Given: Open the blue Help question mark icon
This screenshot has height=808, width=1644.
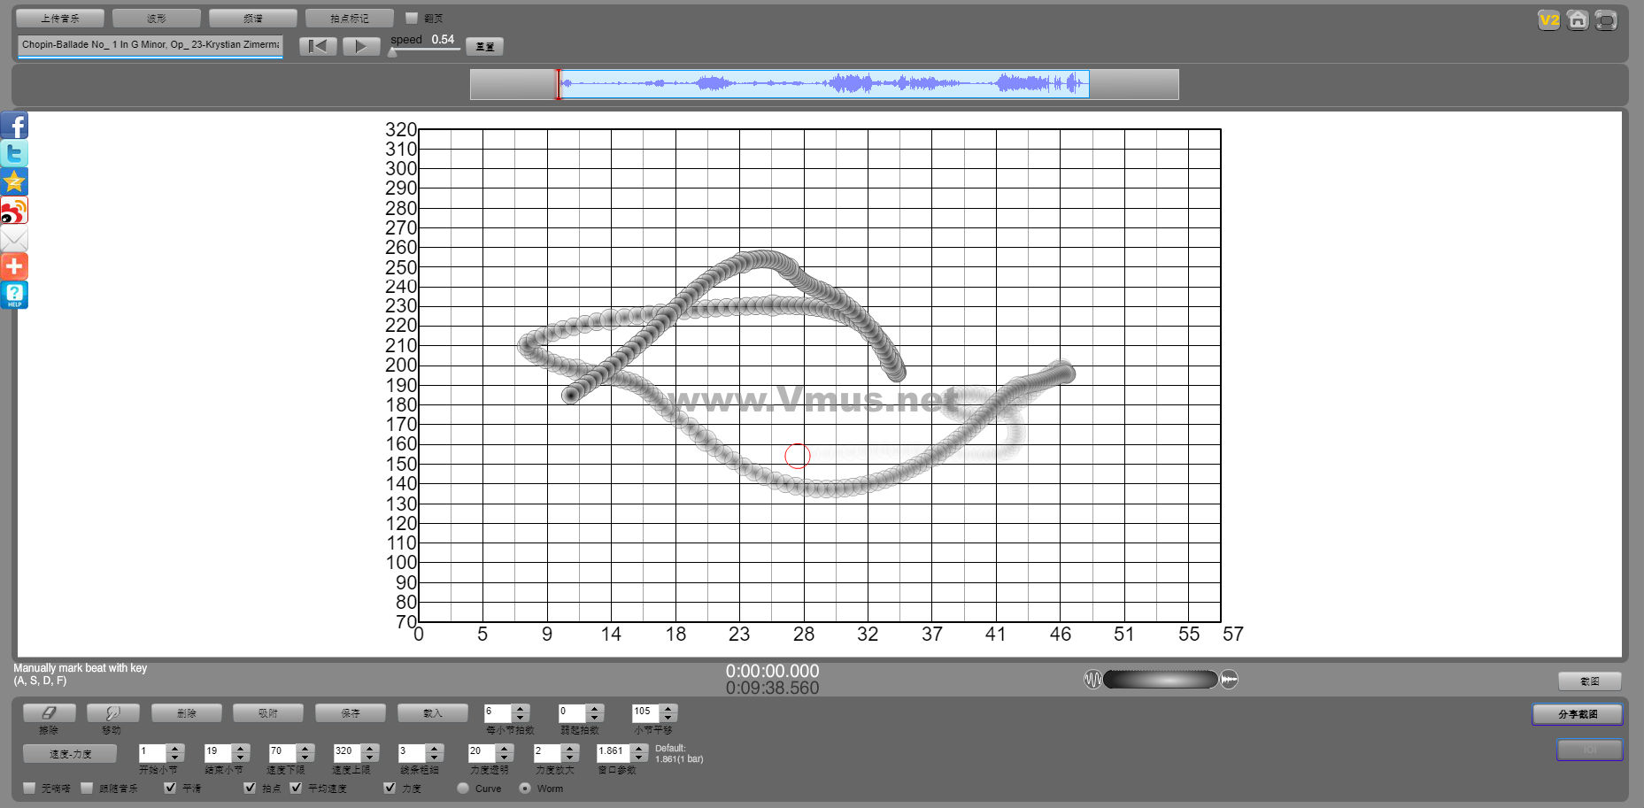Looking at the screenshot, I should (14, 295).
